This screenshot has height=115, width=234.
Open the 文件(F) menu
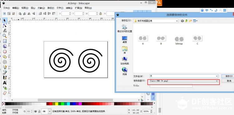click(7, 8)
